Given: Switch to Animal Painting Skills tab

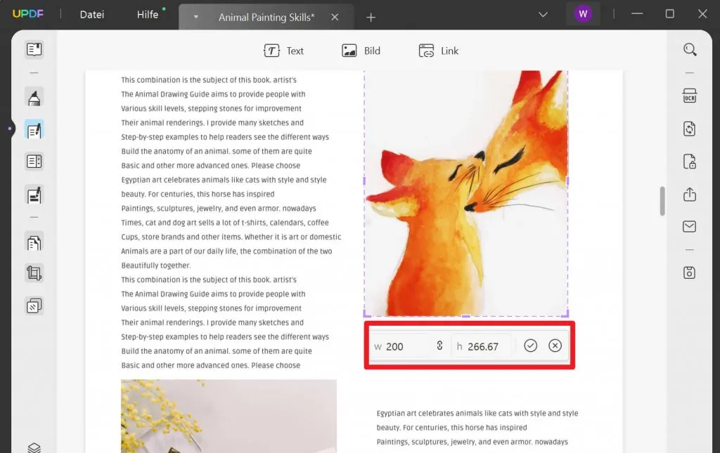Looking at the screenshot, I should (266, 18).
